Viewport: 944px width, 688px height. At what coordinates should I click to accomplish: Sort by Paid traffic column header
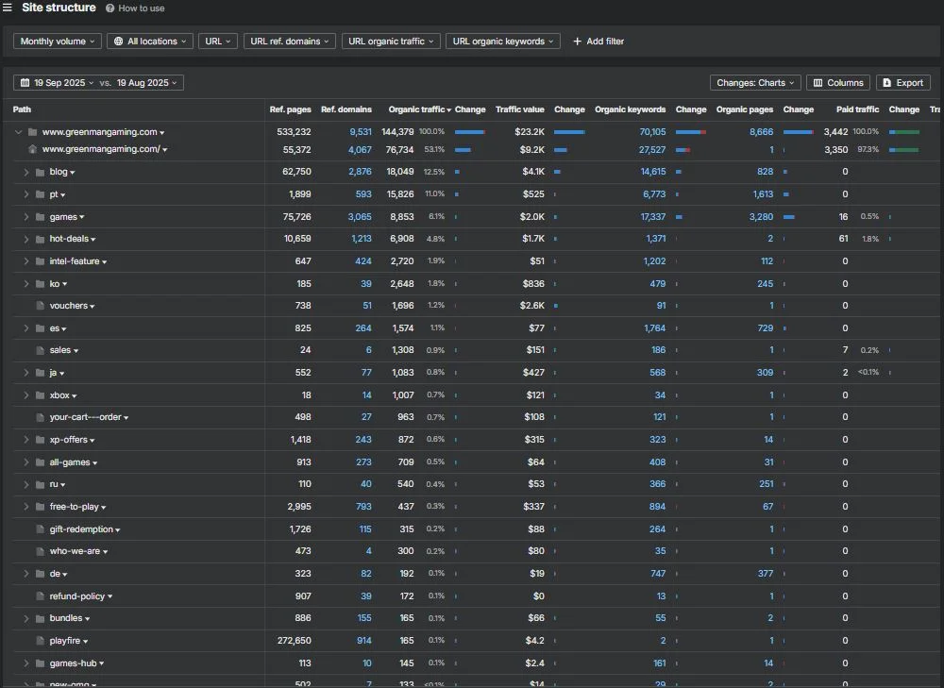pos(857,109)
